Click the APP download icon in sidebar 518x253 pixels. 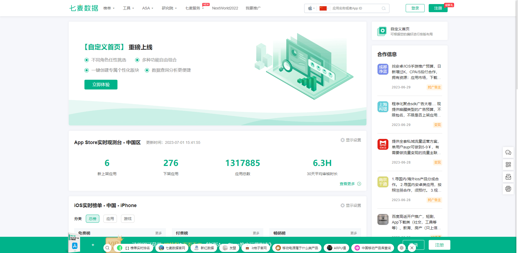tap(508, 189)
